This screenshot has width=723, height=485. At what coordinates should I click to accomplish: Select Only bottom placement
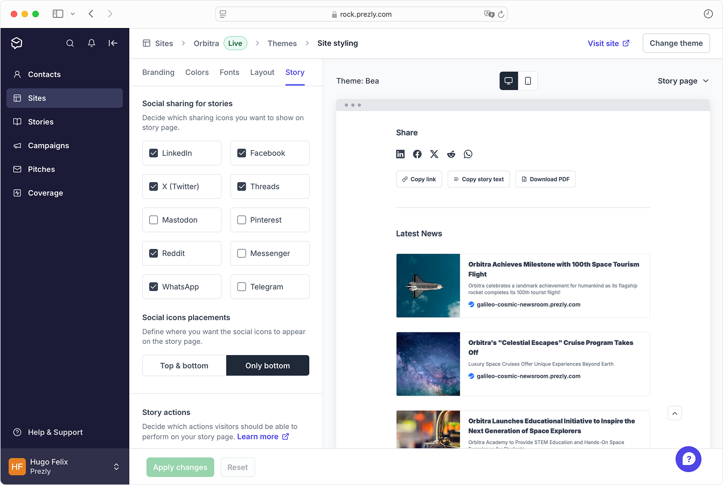(x=268, y=365)
